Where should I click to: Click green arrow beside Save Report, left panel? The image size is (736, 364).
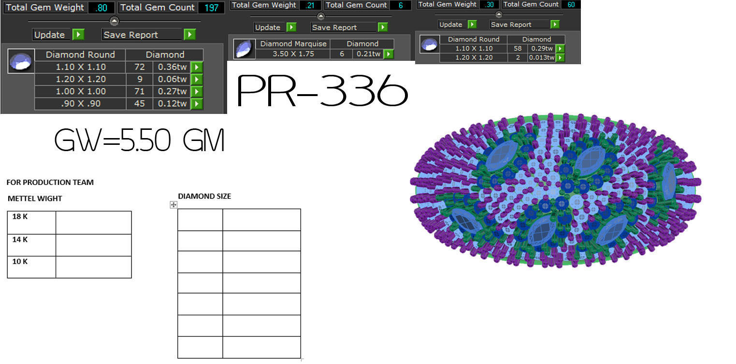pyautogui.click(x=189, y=35)
